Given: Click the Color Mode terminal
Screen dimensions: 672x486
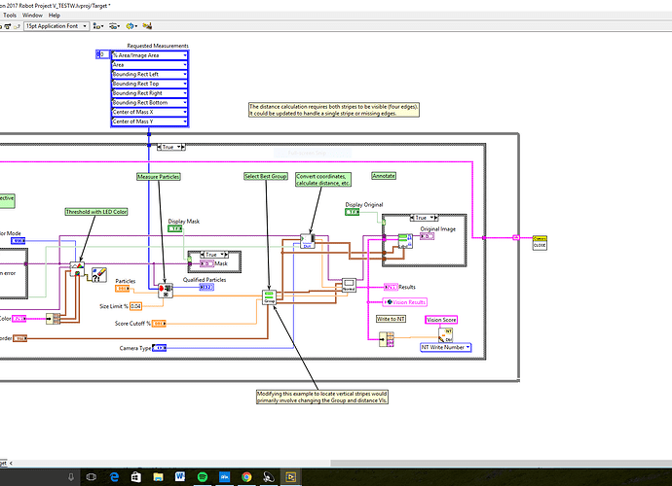Looking at the screenshot, I should [x=18, y=241].
